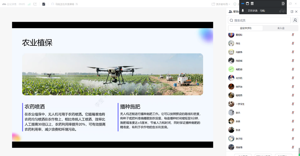Toggle the muted microphone for 肖宇航
The width and height of the screenshot is (300, 156).
293,78
